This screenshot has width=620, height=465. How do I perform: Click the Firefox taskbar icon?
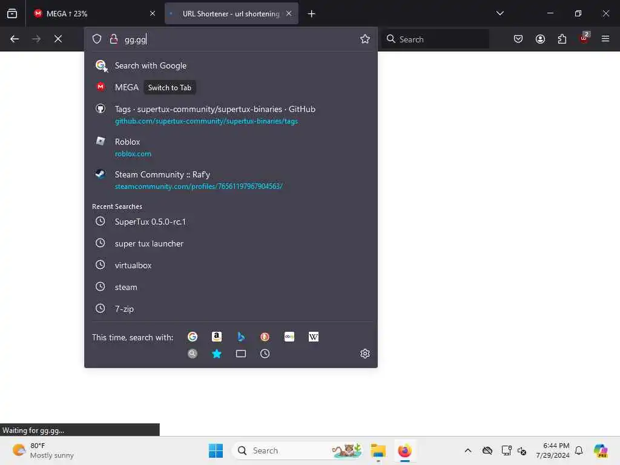404,450
